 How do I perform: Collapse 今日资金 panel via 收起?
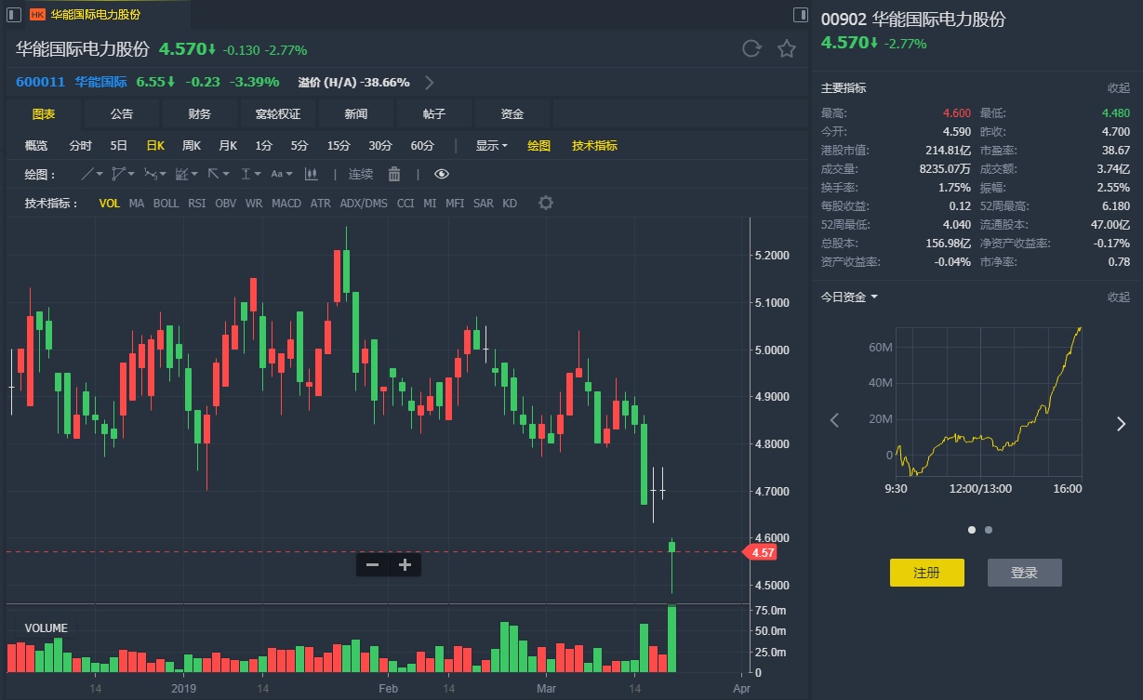click(x=1119, y=297)
